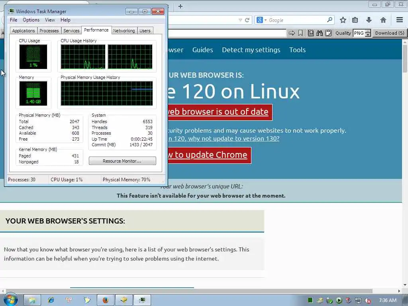Click the bookmark ribbon icon in second toolbar

point(300,33)
